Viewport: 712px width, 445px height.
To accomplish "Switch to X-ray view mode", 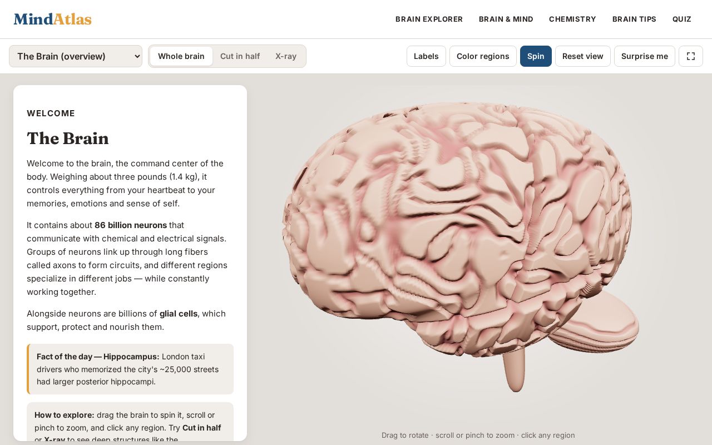I will pyautogui.click(x=286, y=56).
